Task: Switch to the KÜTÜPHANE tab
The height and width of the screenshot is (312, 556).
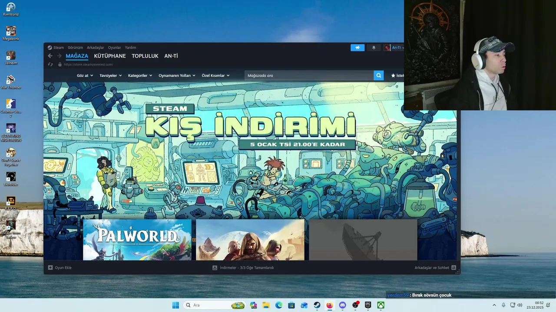Action: [110, 56]
